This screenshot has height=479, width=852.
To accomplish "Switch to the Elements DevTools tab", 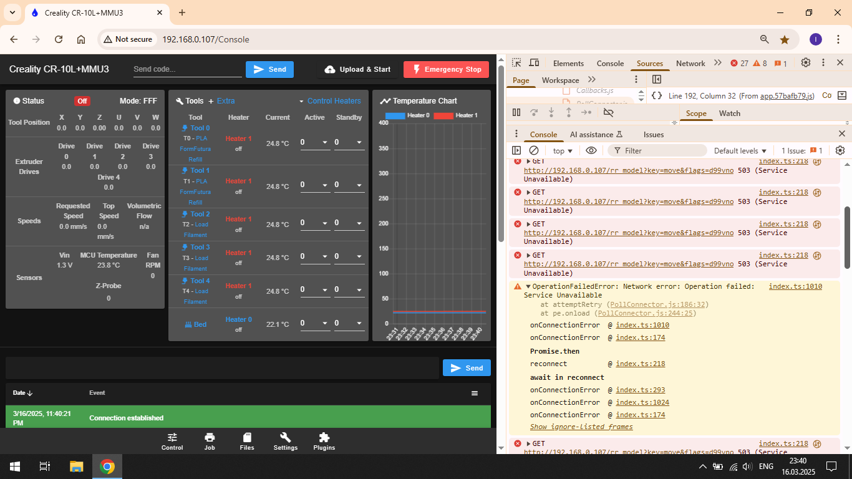I will 568,64.
